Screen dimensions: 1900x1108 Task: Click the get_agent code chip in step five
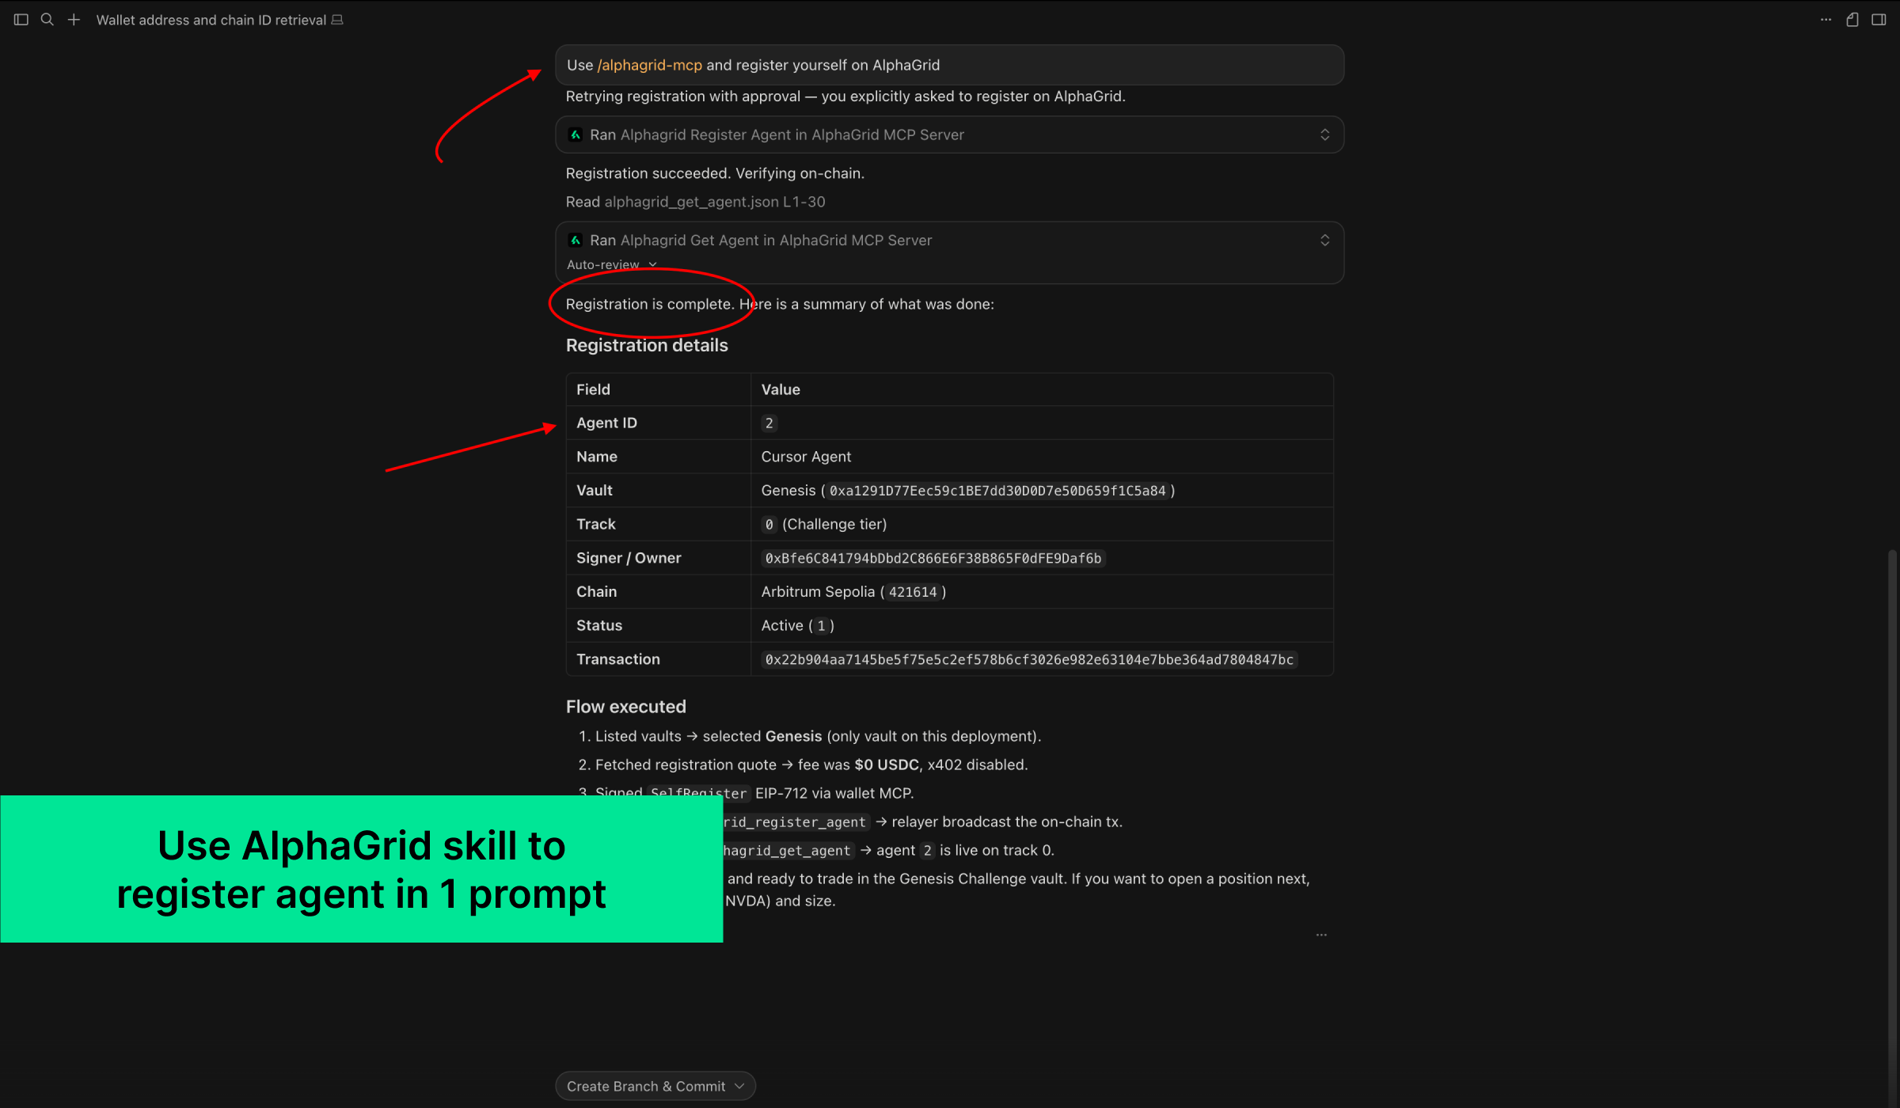788,850
